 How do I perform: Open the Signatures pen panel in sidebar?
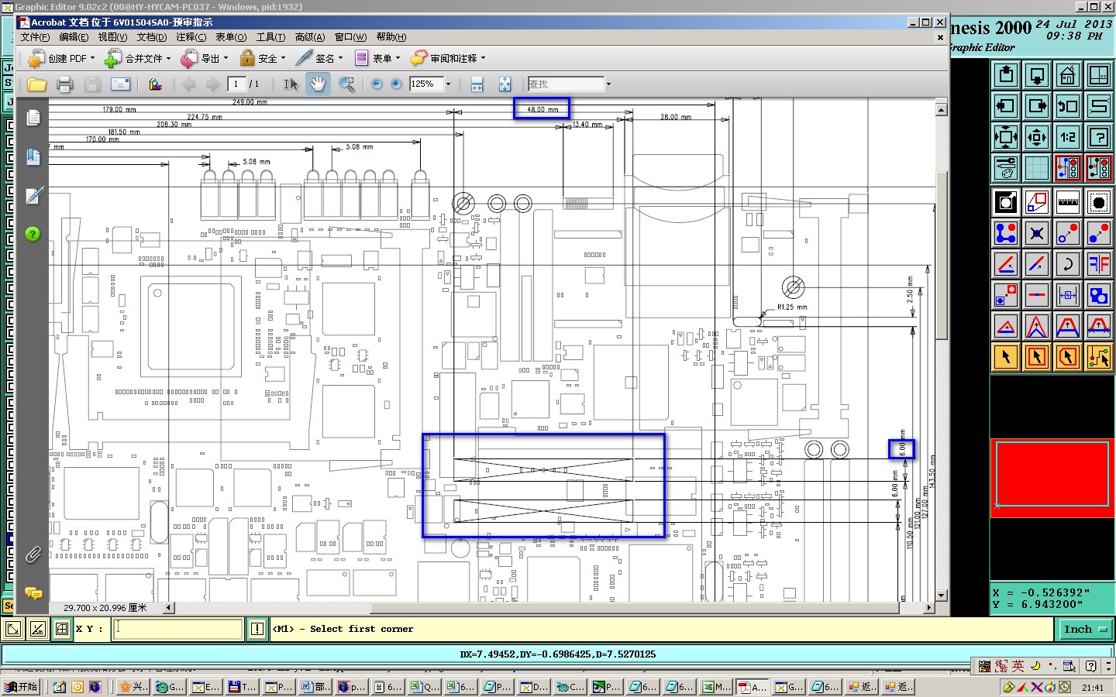click(33, 195)
